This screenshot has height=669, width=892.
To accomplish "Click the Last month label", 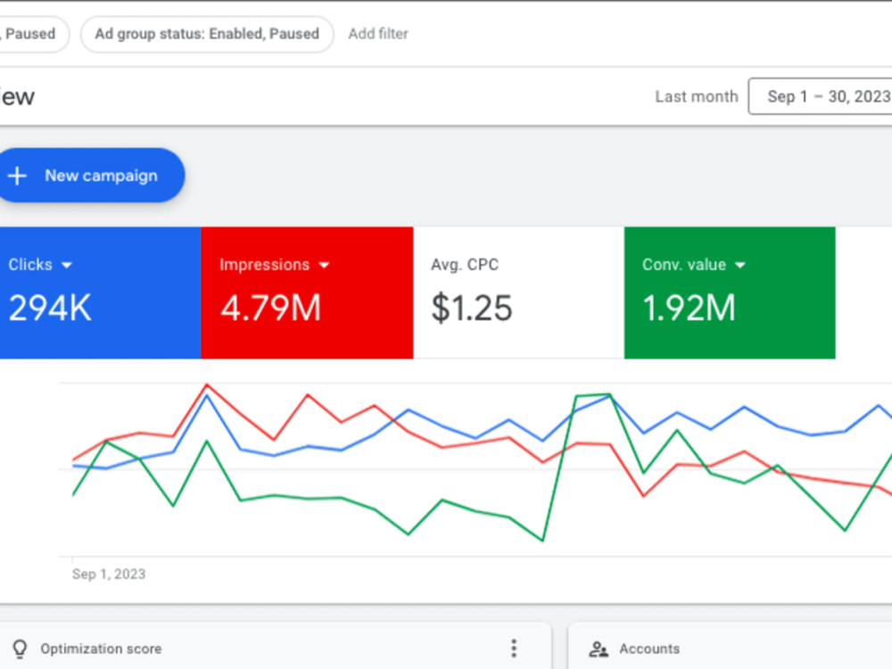I will 697,96.
